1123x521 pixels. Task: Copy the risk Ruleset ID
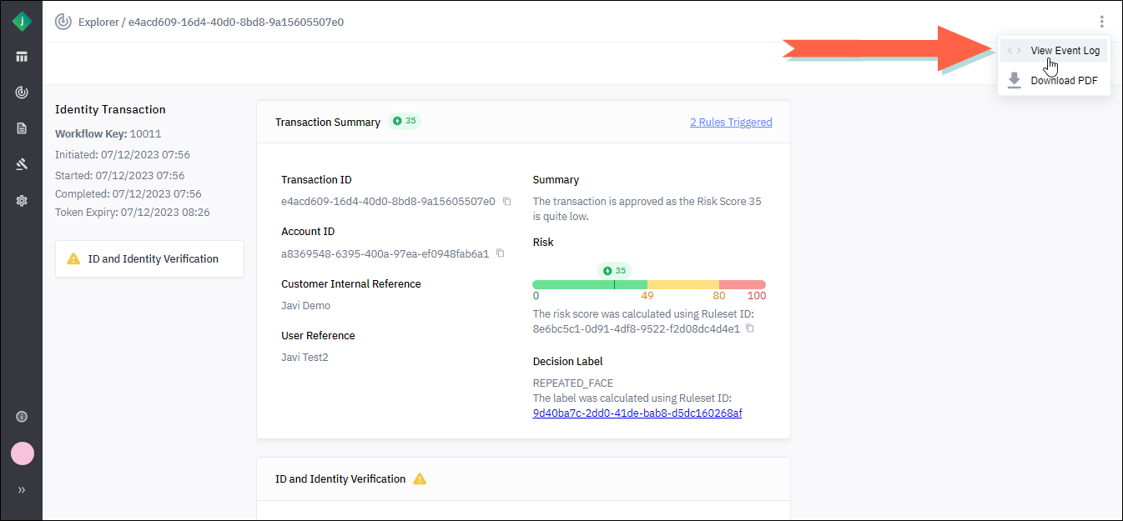750,328
